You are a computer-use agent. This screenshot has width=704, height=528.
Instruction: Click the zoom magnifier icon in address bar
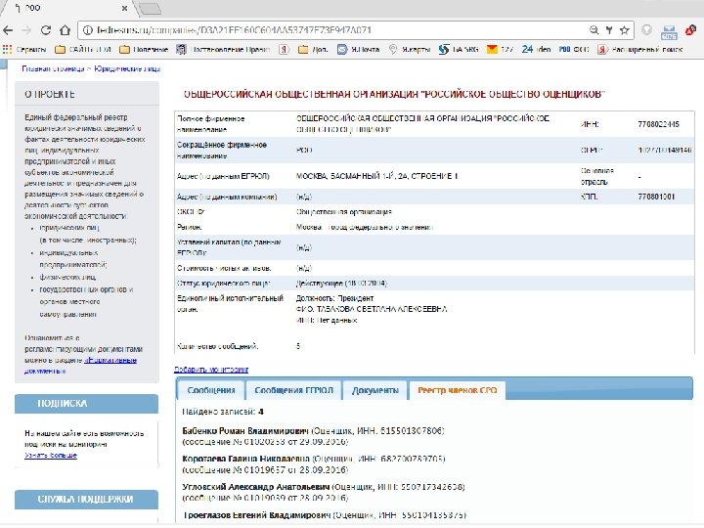click(x=594, y=30)
